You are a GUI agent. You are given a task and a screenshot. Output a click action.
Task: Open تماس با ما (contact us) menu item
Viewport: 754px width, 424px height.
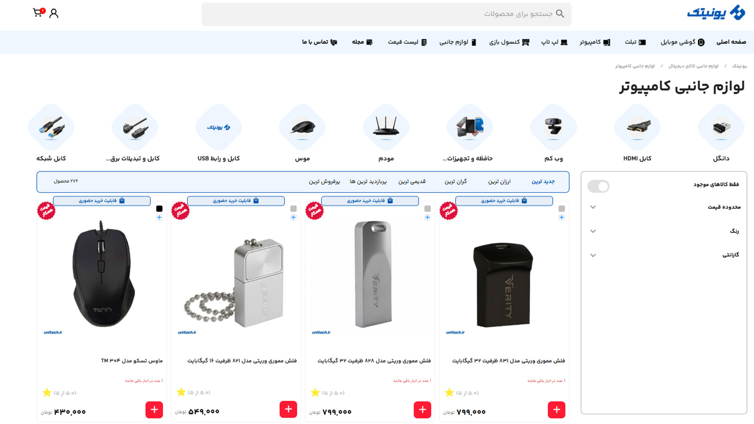(x=320, y=42)
